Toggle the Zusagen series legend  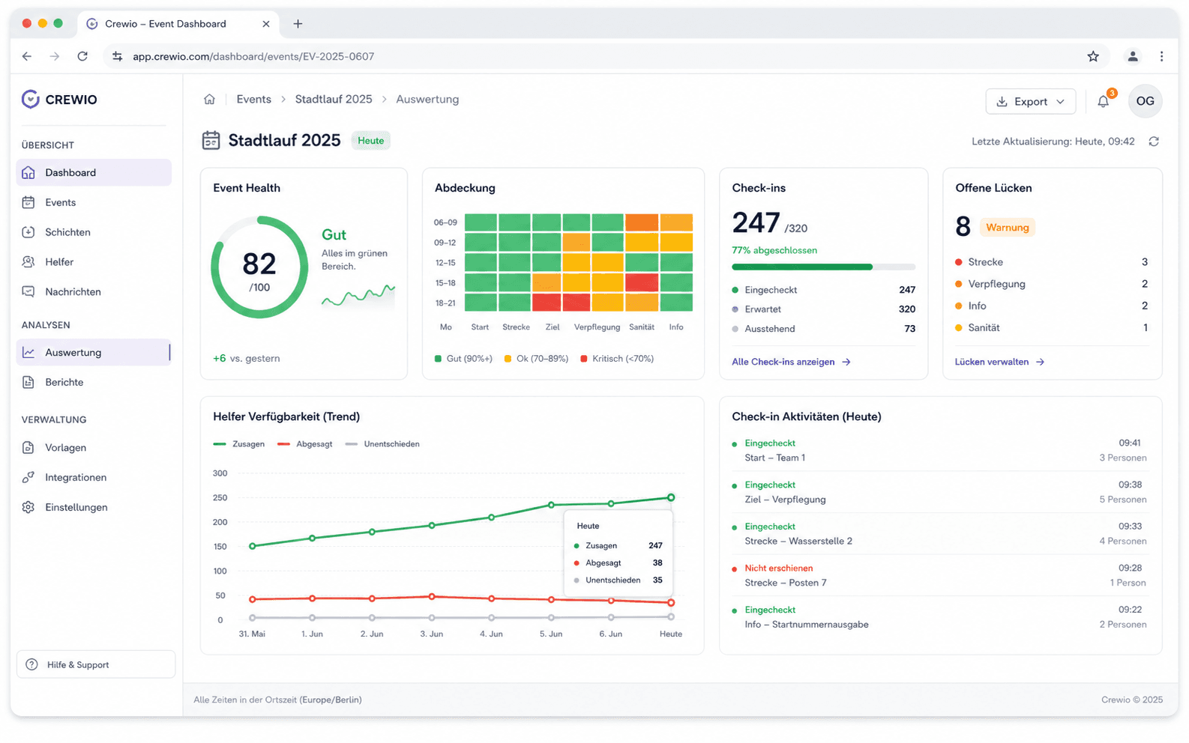point(239,444)
